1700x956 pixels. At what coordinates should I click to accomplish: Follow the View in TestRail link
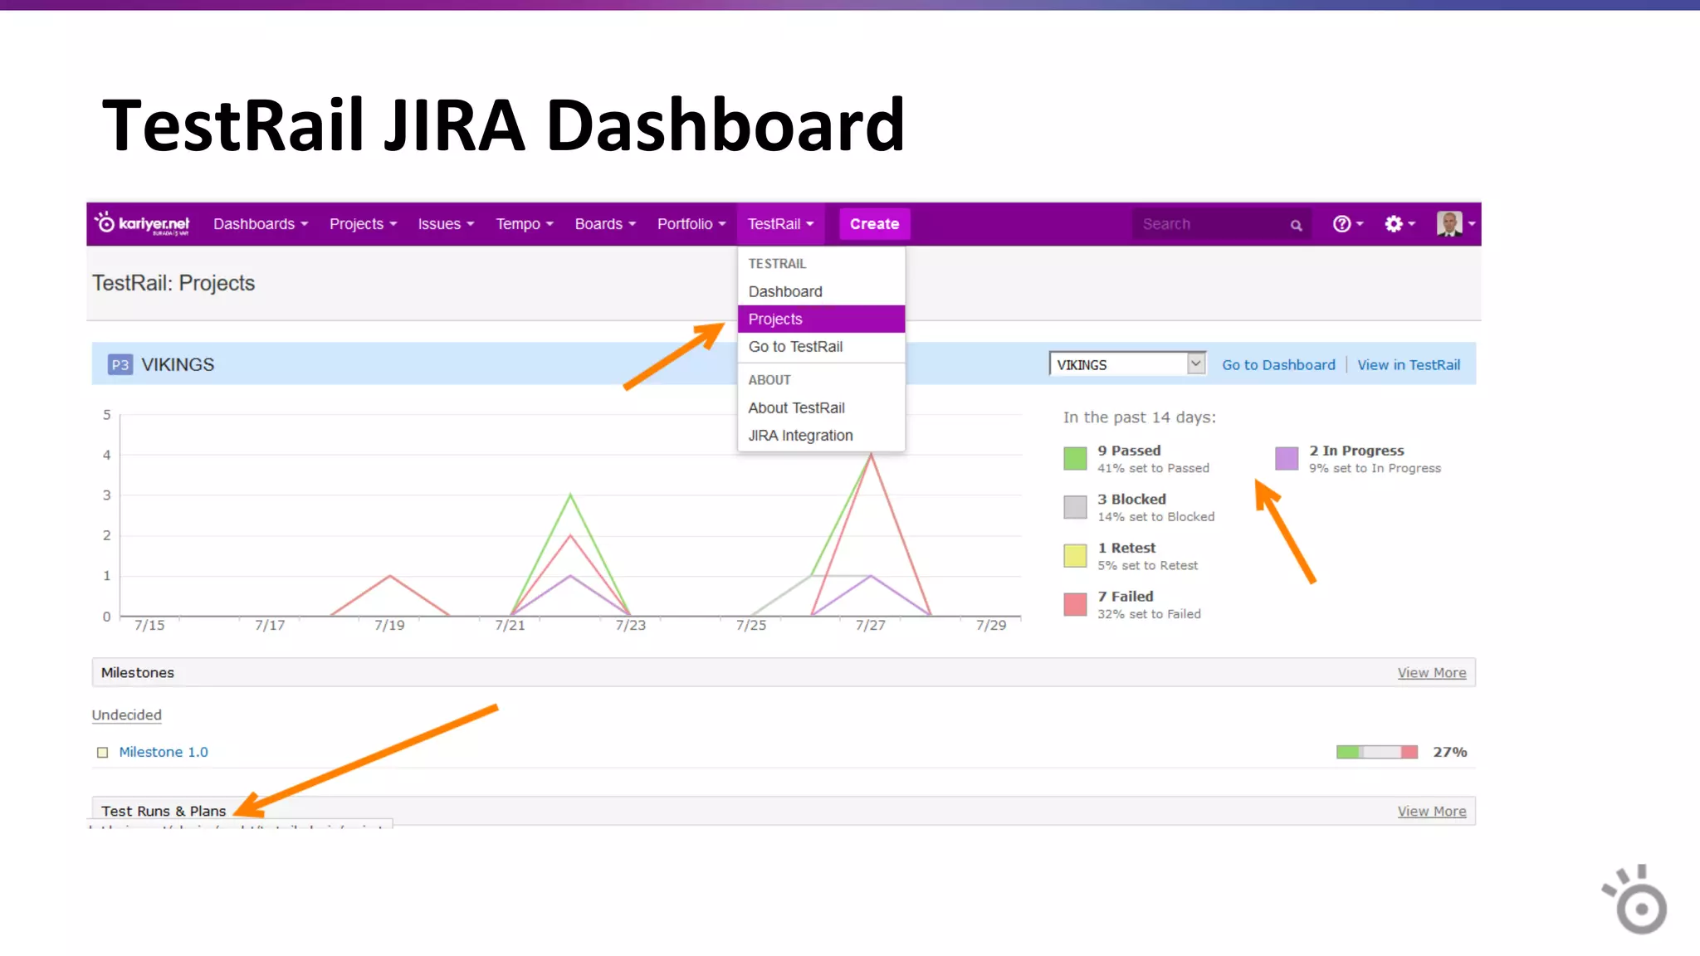point(1409,365)
